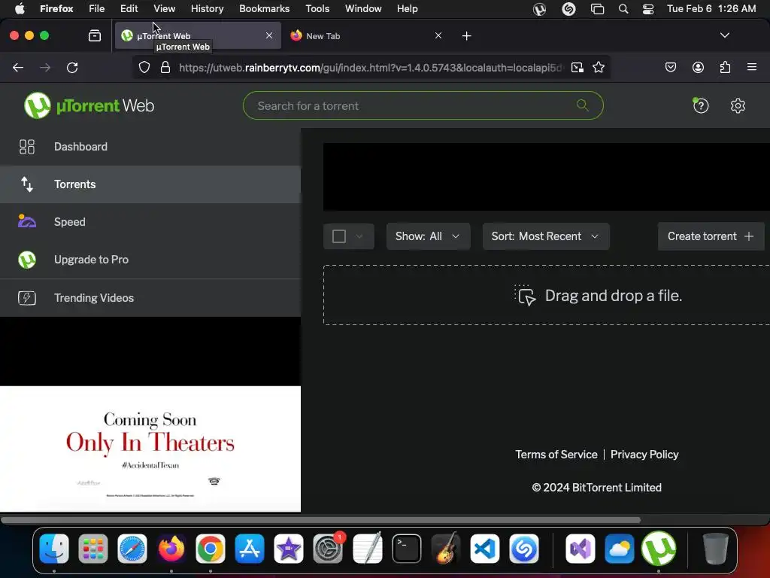Screen dimensions: 770x578
Task: Open the Show: All filter dropdown
Action: pyautogui.click(x=428, y=236)
